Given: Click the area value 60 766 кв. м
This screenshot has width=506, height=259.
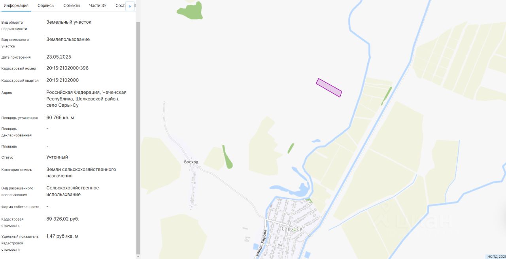Looking at the screenshot, I should 60,117.
